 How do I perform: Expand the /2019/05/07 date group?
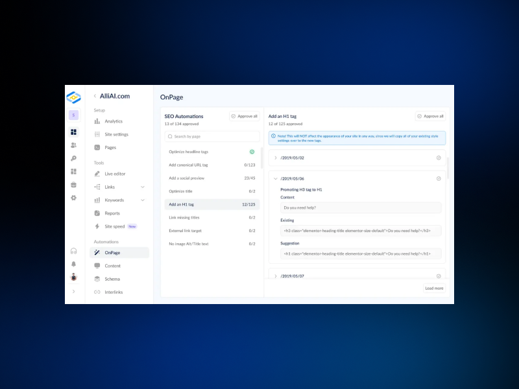[275, 276]
